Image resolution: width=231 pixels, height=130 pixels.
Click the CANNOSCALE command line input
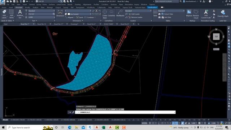pyautogui.click(x=125, y=112)
